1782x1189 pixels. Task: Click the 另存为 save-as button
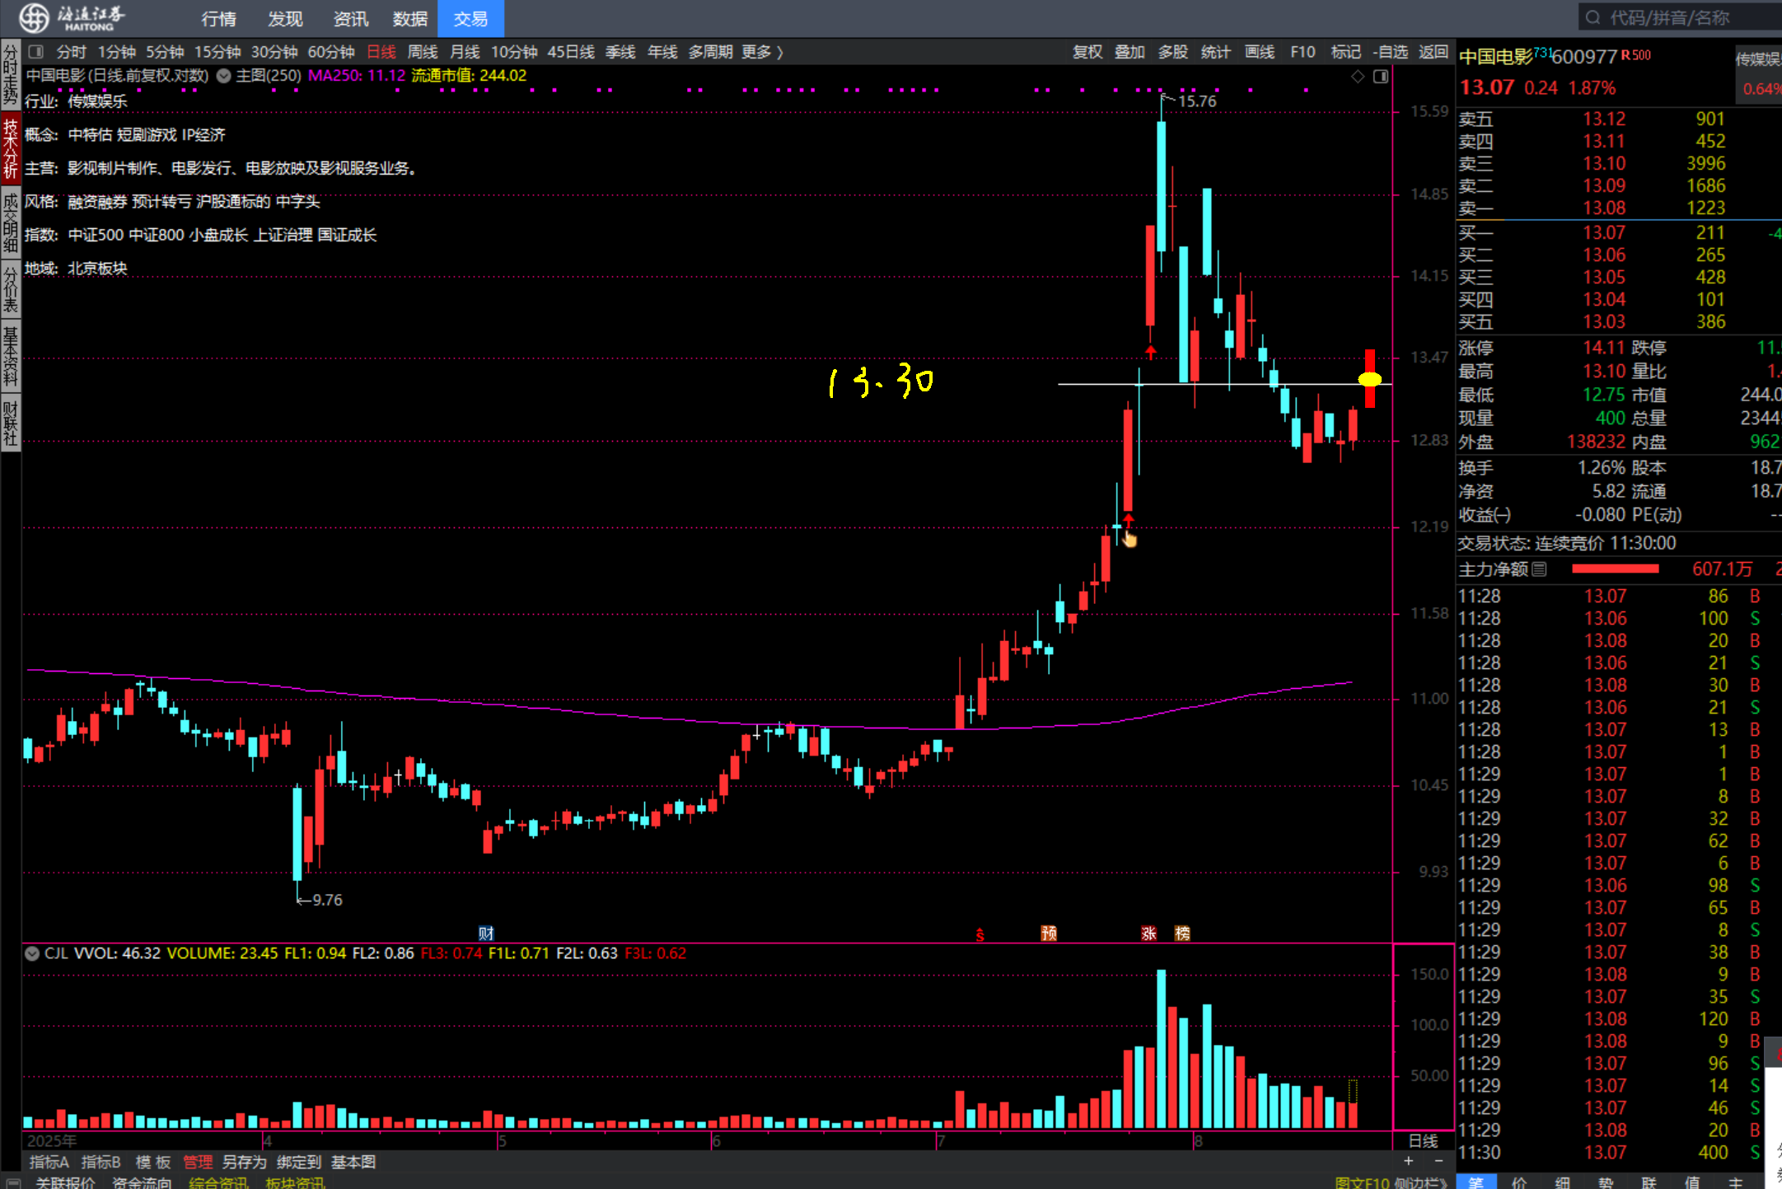245,1163
